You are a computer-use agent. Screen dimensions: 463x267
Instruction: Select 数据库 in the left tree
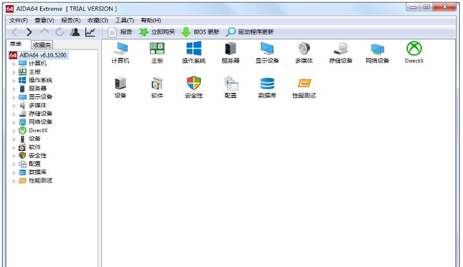point(37,172)
